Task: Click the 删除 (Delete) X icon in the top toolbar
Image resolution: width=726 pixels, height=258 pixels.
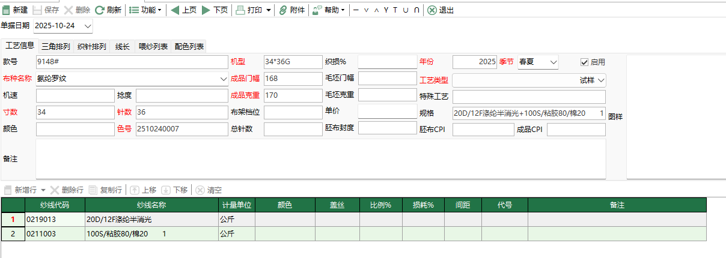Action: click(x=69, y=10)
